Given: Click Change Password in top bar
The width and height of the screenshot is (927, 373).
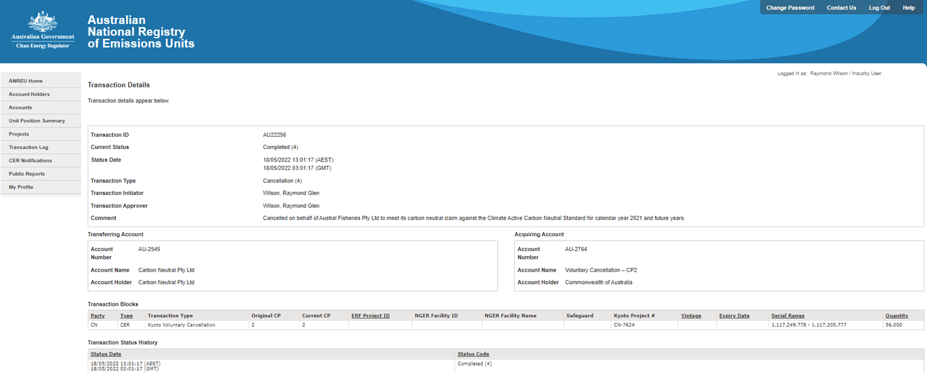Looking at the screenshot, I should [x=790, y=8].
